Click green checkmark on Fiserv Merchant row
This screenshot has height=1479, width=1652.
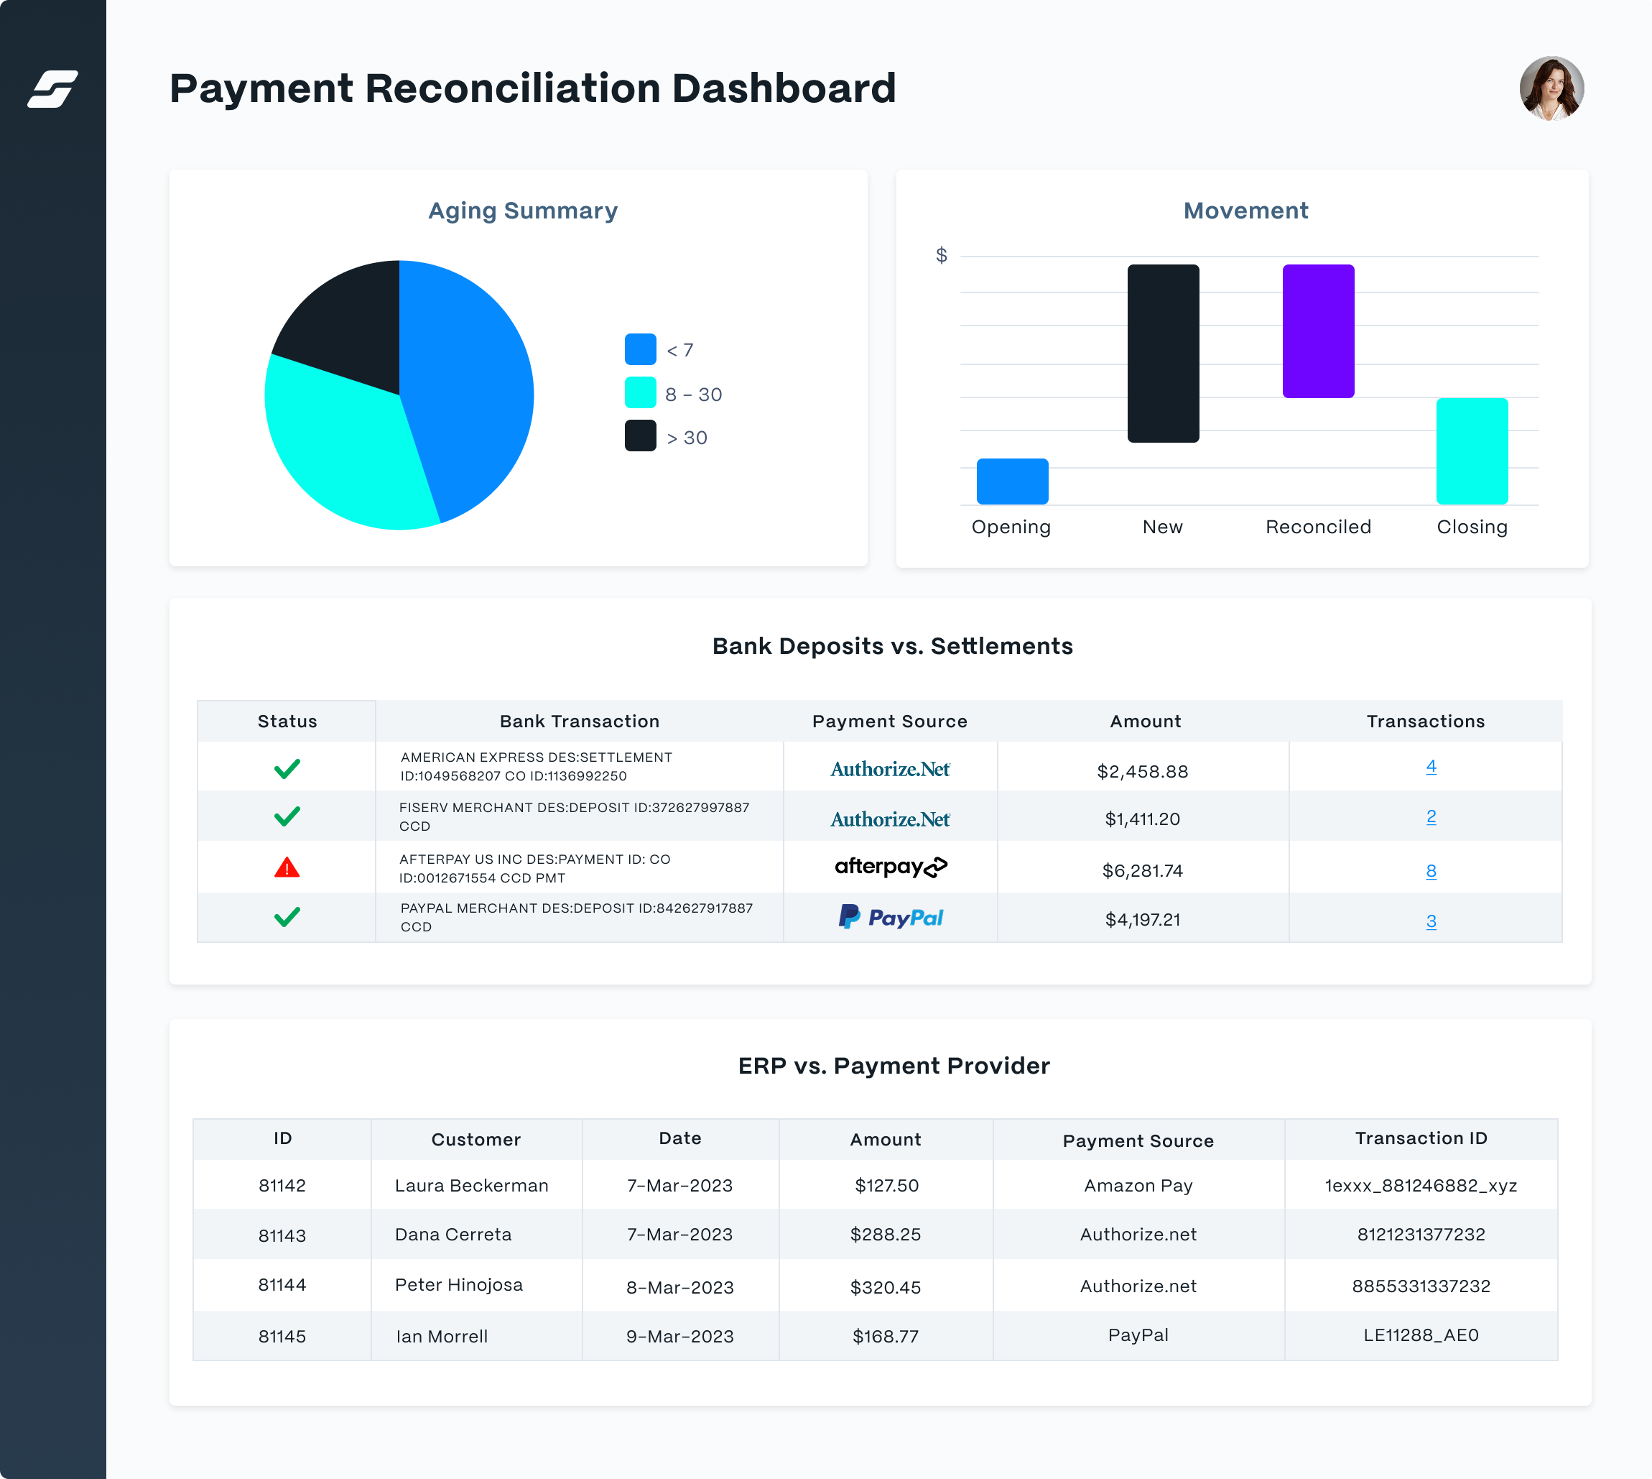(287, 816)
